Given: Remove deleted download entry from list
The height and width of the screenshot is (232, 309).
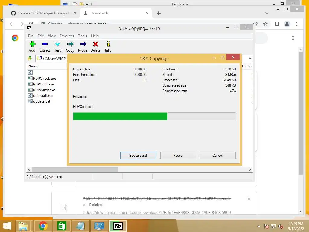Looking at the screenshot, I should [249, 199].
